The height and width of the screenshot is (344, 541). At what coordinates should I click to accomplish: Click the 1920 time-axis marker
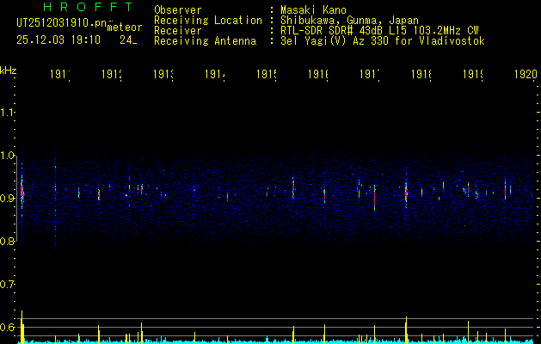click(x=526, y=74)
